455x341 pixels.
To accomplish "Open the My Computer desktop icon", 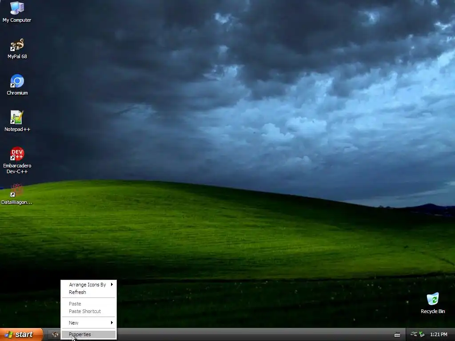I will tap(17, 12).
